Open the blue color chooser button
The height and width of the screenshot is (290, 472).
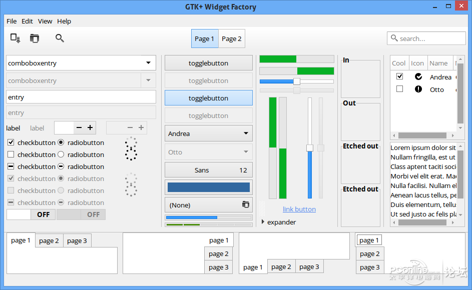tap(209, 187)
